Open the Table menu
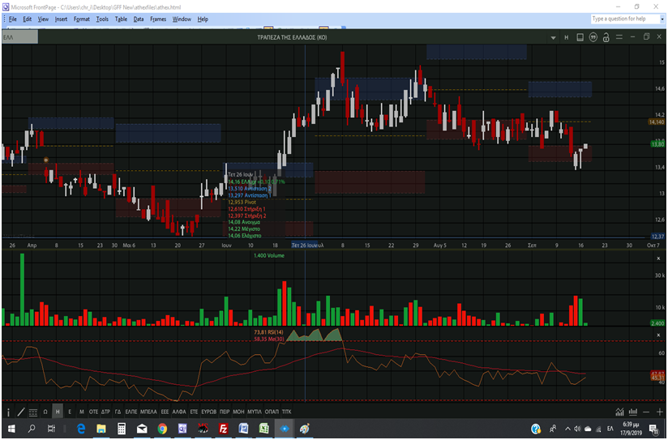The image size is (668, 440). [x=120, y=19]
